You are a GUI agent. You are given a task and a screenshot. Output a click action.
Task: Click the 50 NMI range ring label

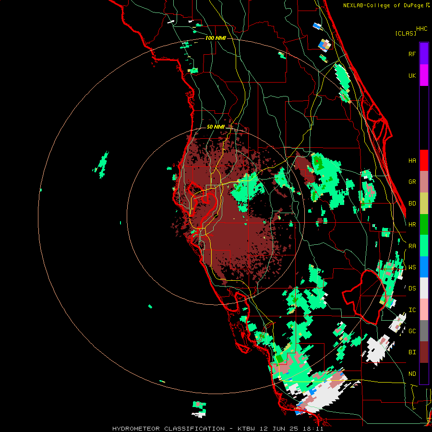[216, 127]
